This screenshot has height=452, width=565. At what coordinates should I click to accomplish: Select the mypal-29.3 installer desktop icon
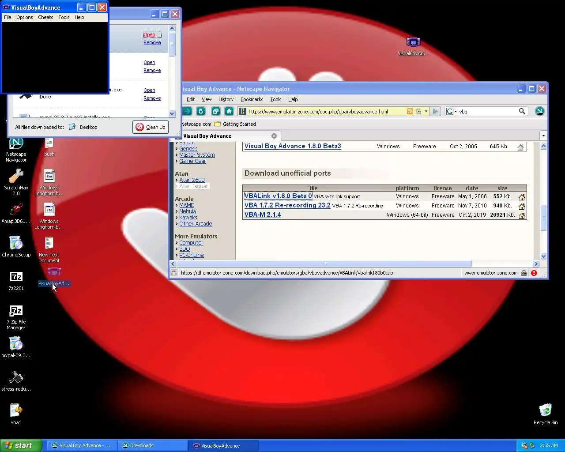pyautogui.click(x=16, y=347)
